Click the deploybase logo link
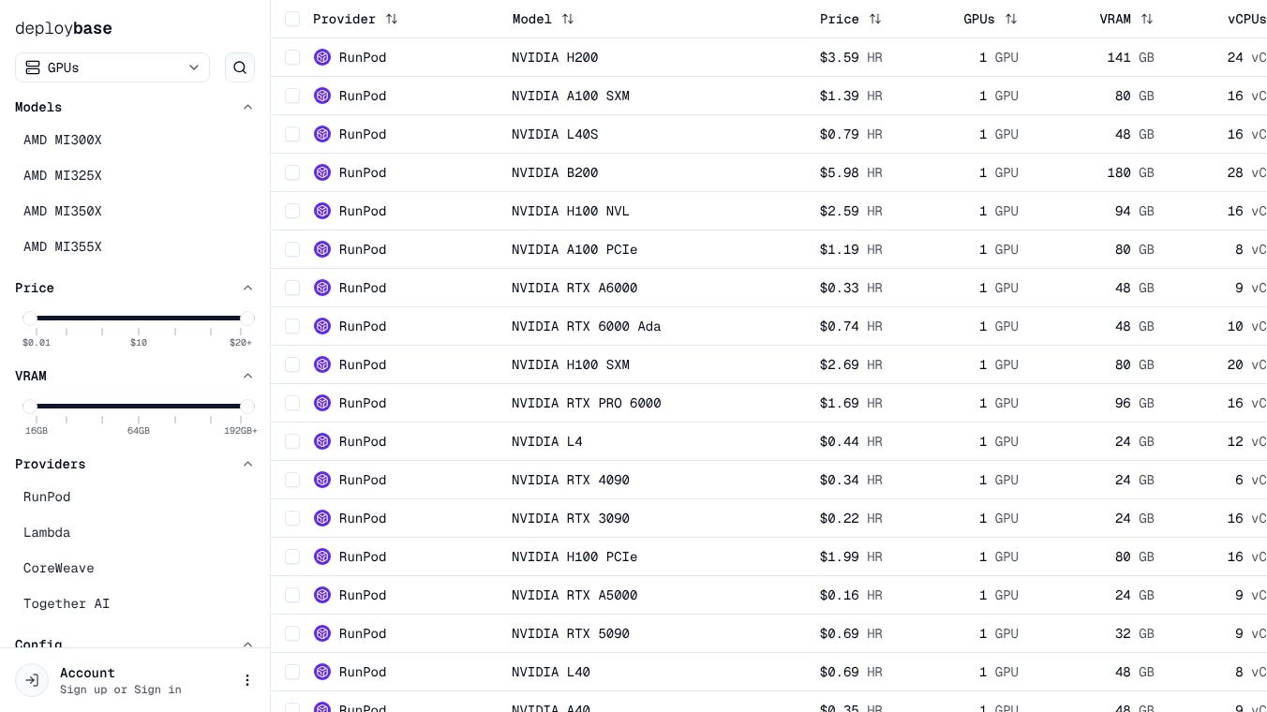This screenshot has height=712, width=1267. pyautogui.click(x=64, y=28)
